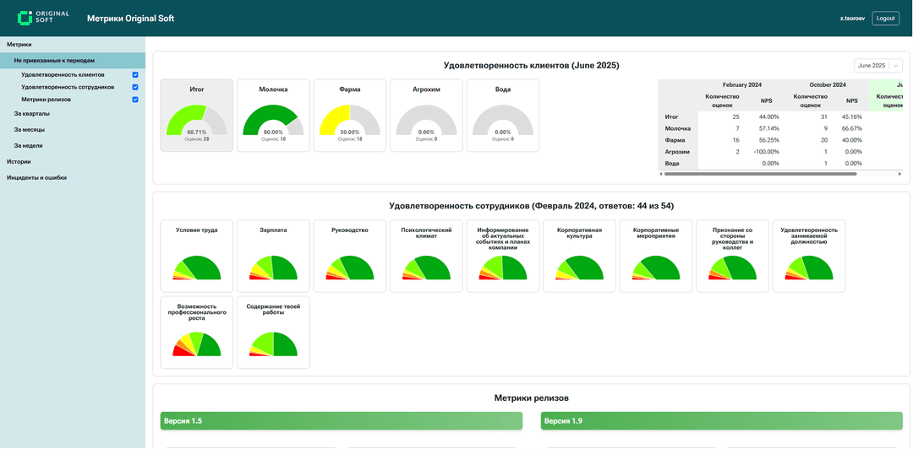Click the February 2024 column header
This screenshot has width=913, height=449.
click(742, 84)
